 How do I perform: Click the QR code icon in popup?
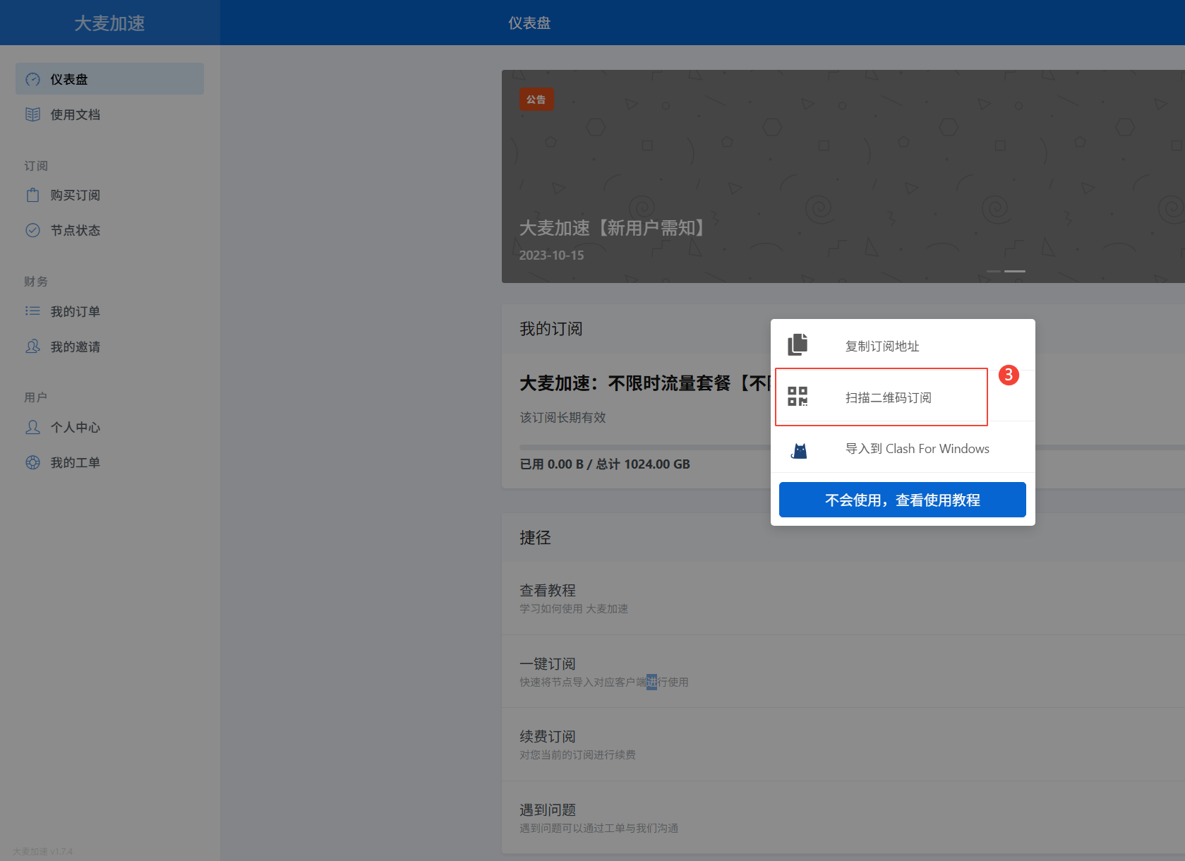[x=798, y=397]
